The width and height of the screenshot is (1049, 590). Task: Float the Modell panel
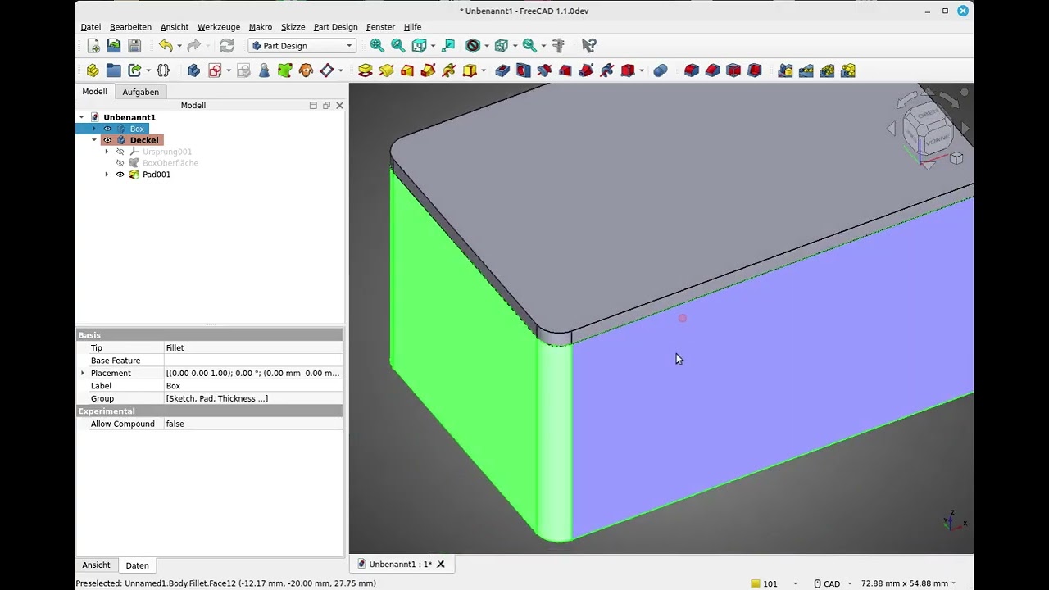pos(326,105)
